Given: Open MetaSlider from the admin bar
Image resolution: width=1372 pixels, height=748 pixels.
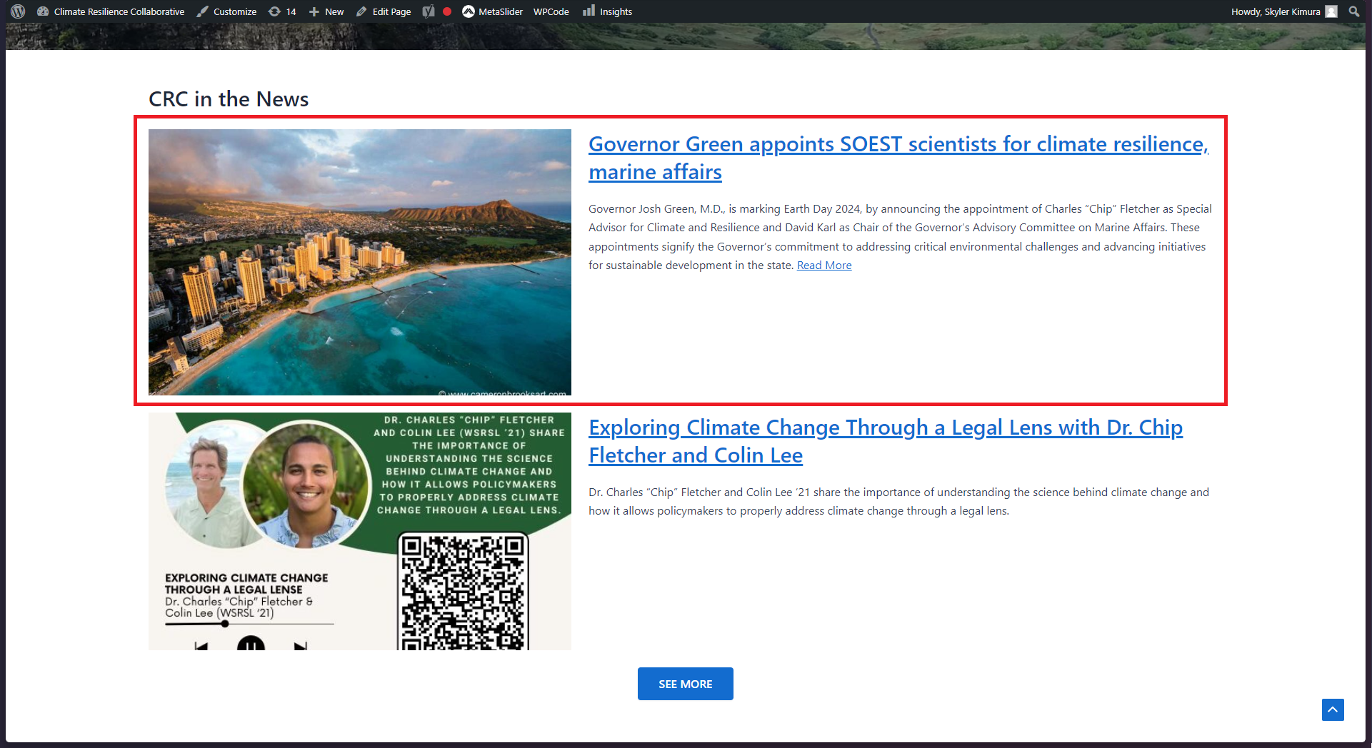Looking at the screenshot, I should tap(492, 11).
